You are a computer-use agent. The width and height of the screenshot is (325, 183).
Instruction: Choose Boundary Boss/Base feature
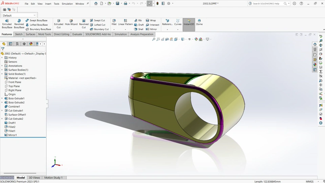(38, 29)
